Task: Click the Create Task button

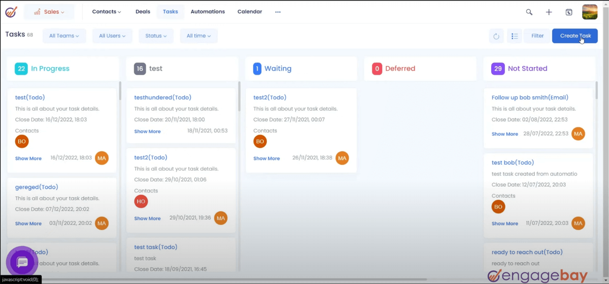Action: [x=575, y=36]
